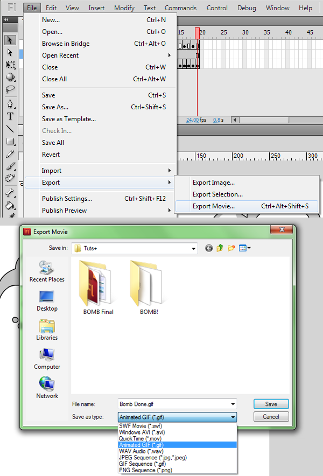
Task: Choose Export Movie... from submenu
Action: pyautogui.click(x=247, y=206)
